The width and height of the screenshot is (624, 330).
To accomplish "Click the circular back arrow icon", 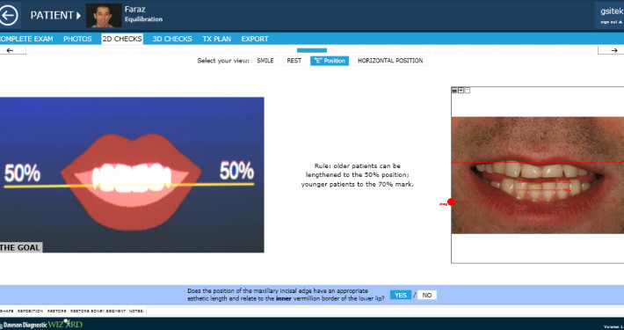I will click(x=8, y=16).
